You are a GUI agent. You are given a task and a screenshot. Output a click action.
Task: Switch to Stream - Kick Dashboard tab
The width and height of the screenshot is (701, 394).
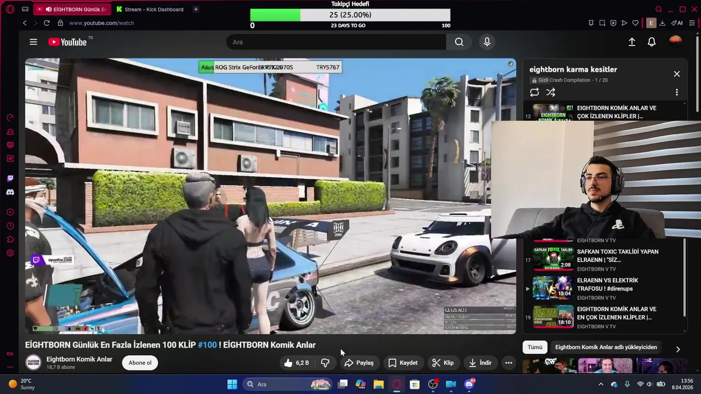pyautogui.click(x=150, y=9)
